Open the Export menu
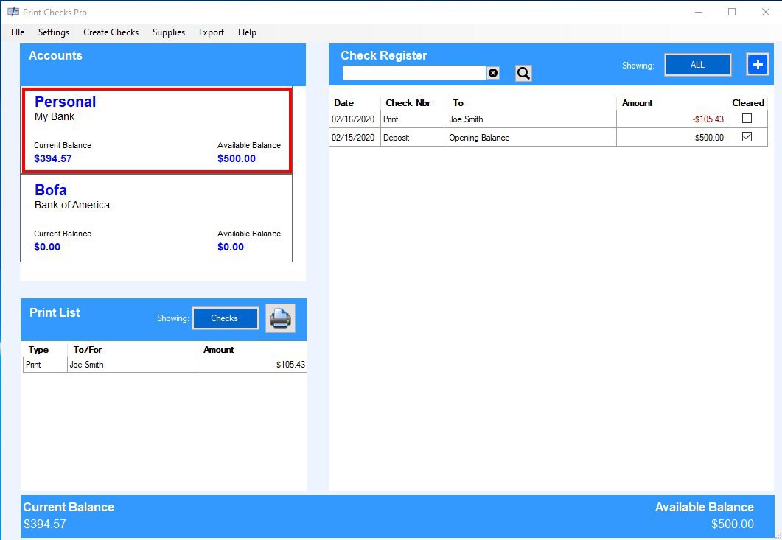 pos(211,32)
